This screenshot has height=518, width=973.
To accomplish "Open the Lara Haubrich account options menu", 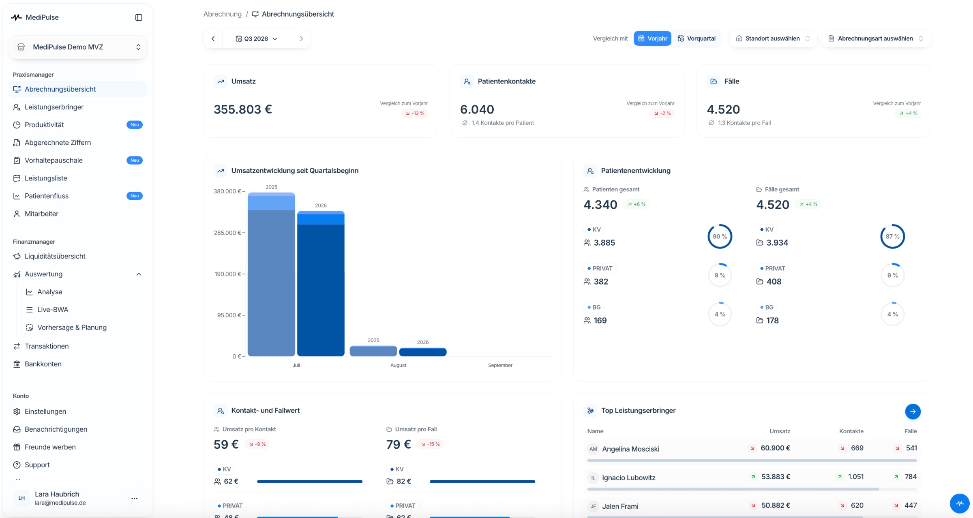I will (x=135, y=499).
